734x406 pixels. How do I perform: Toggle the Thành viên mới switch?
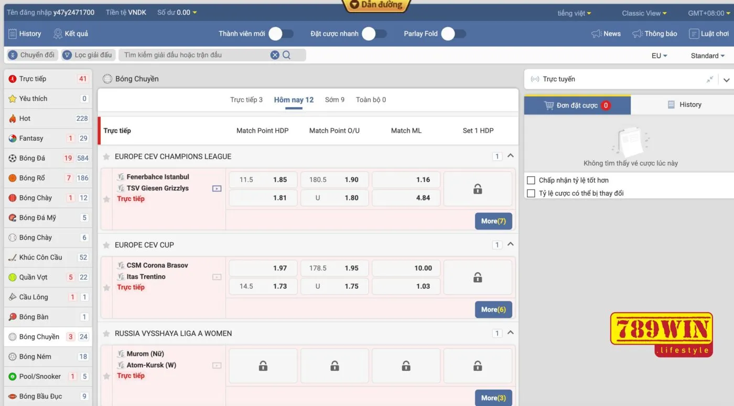(281, 34)
